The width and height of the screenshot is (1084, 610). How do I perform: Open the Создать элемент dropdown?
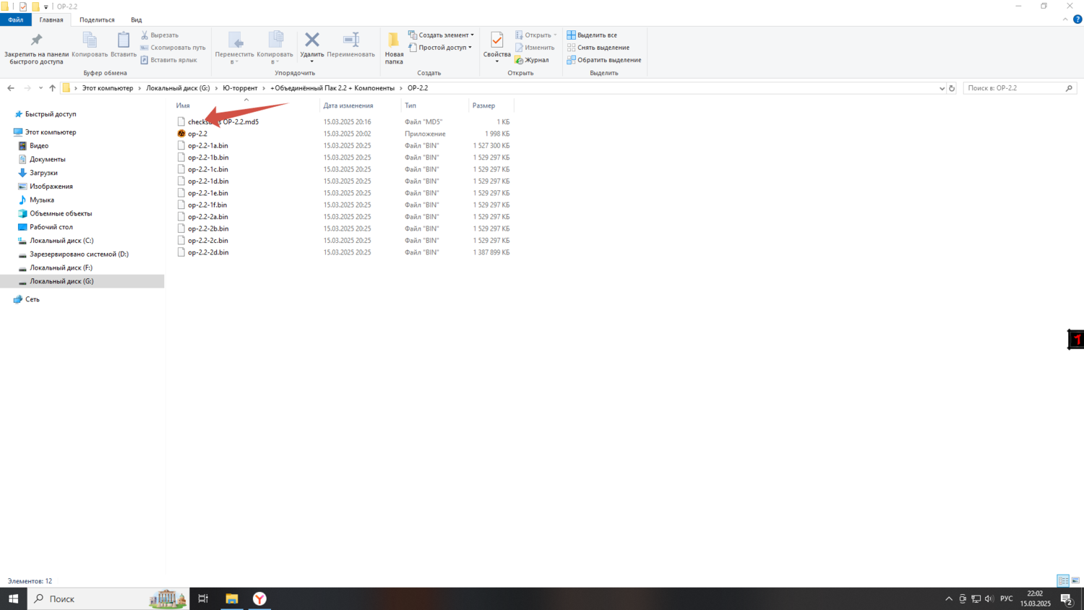(x=441, y=35)
